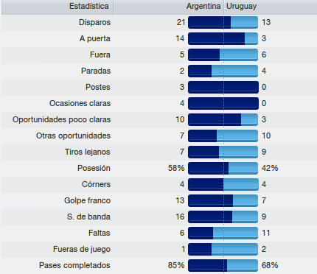This screenshot has width=317, height=274.
Task: Select the Pases completados row label
Action: (74, 265)
